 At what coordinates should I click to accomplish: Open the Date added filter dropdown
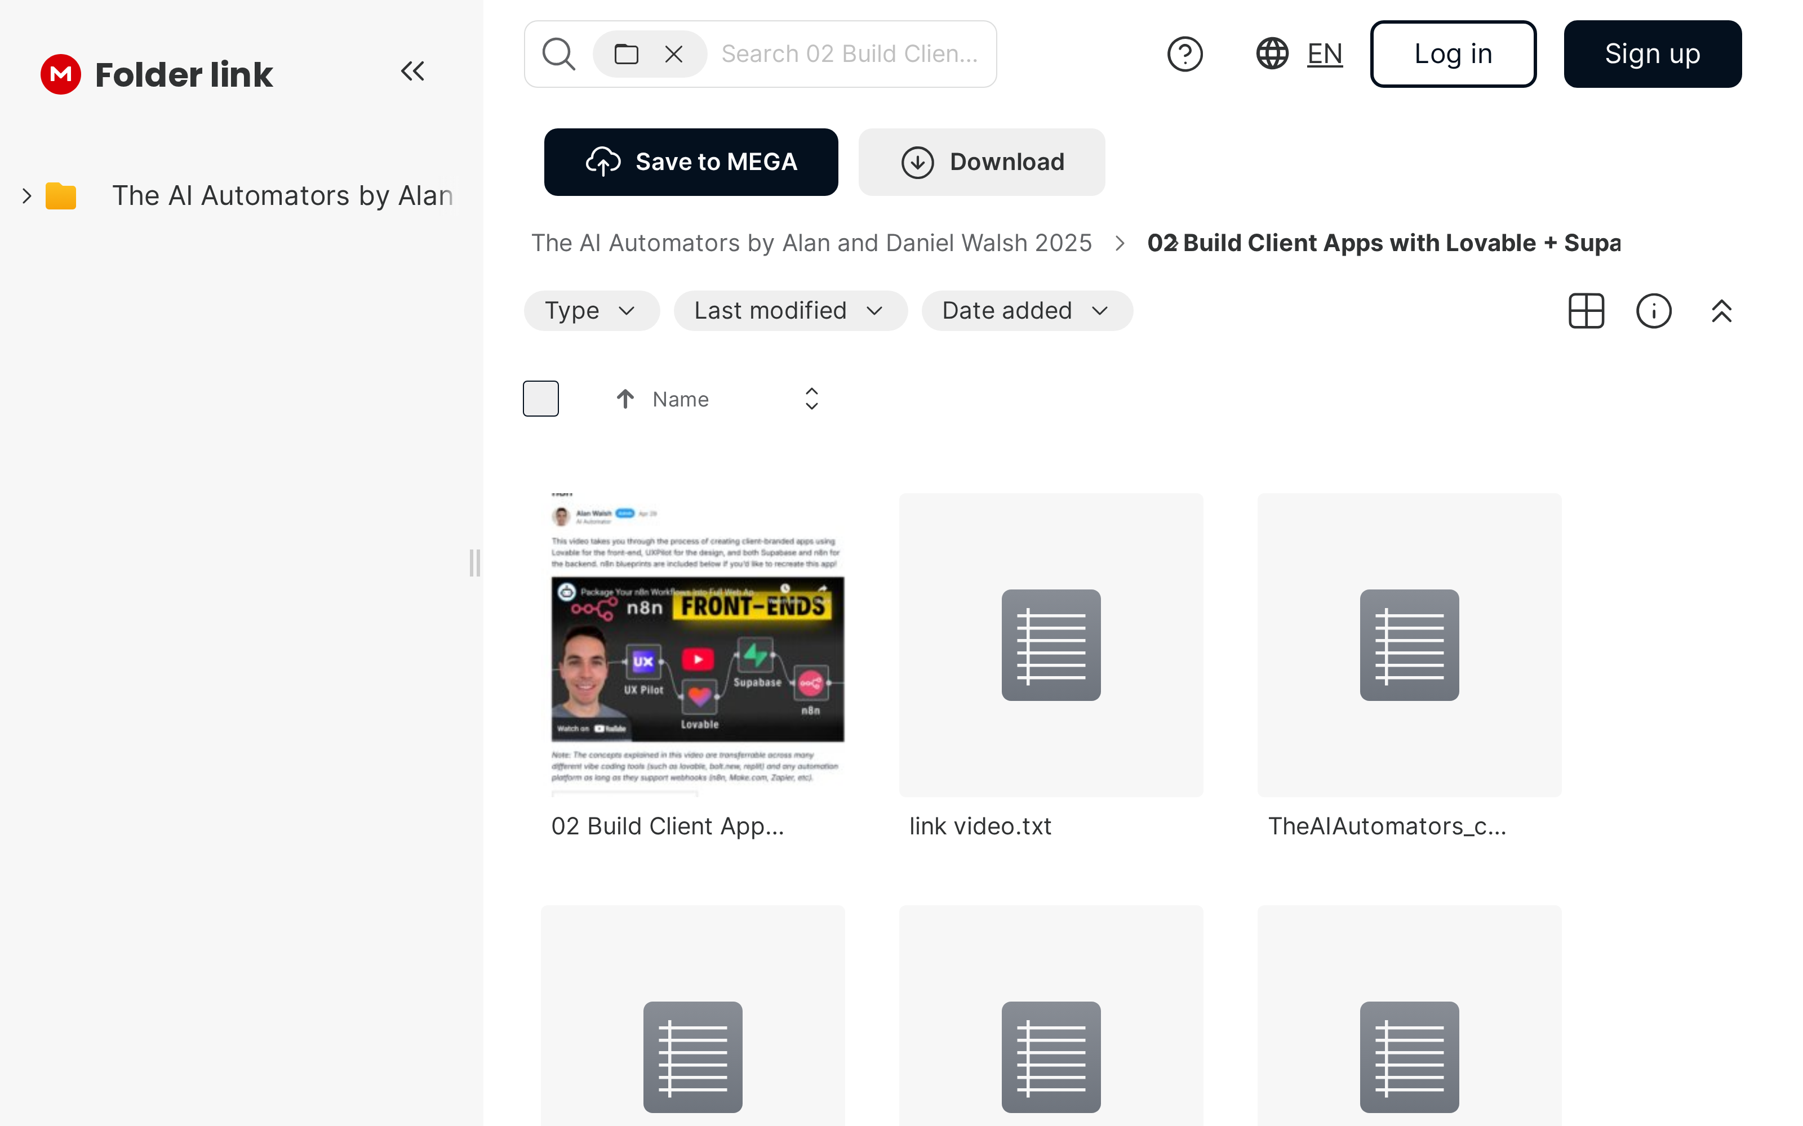pos(1027,311)
